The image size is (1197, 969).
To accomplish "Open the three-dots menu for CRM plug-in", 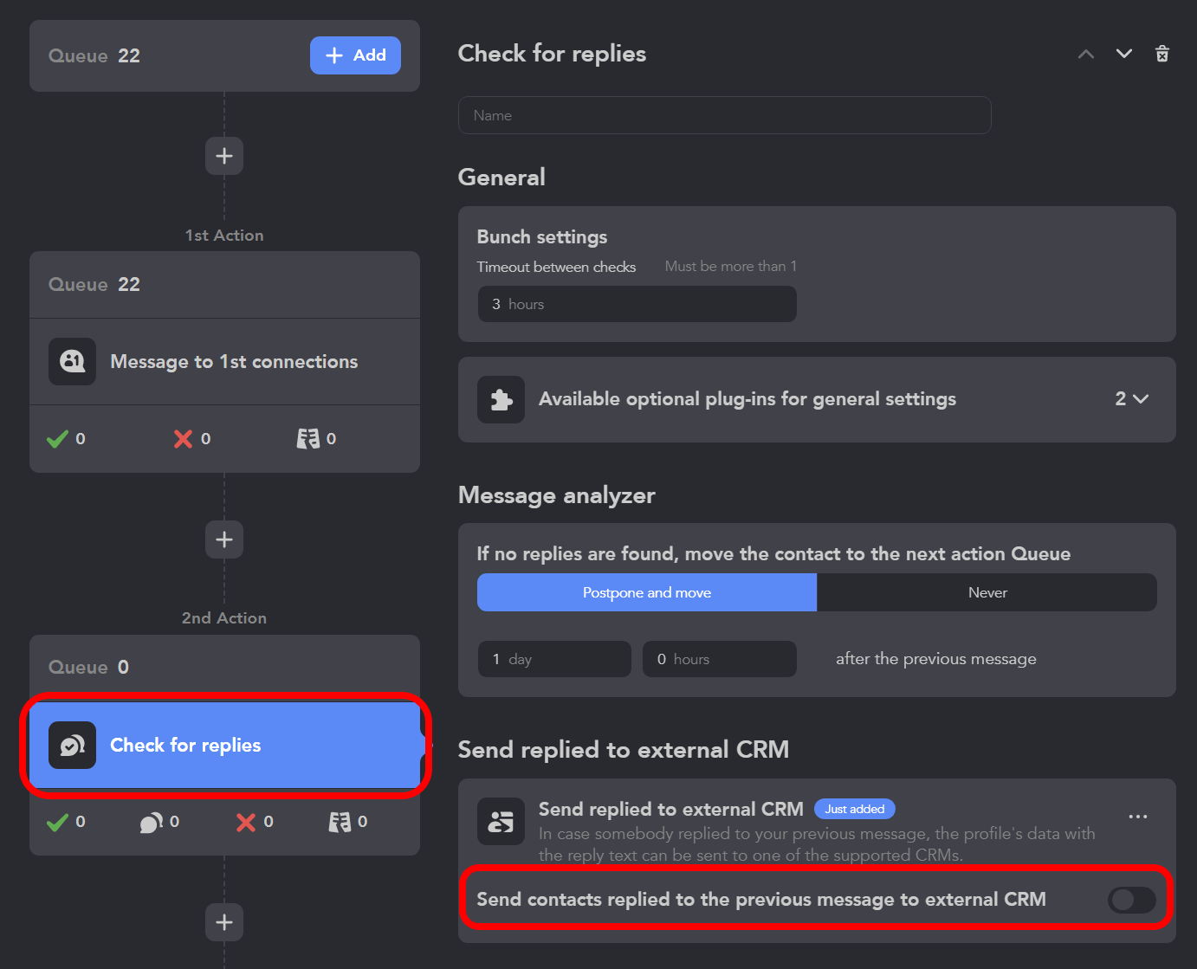I will [x=1137, y=817].
